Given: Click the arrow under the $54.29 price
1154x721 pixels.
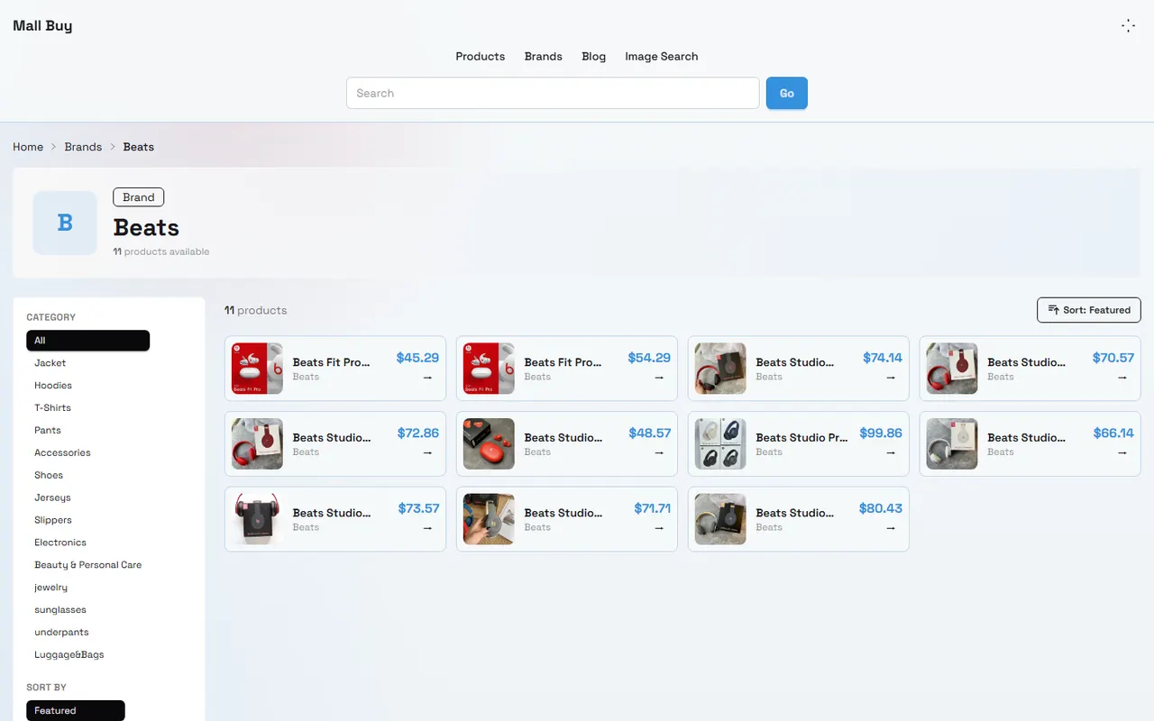Looking at the screenshot, I should point(659,378).
